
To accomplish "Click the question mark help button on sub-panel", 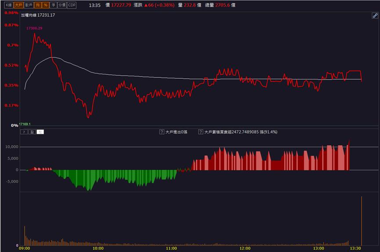I will [x=24, y=132].
